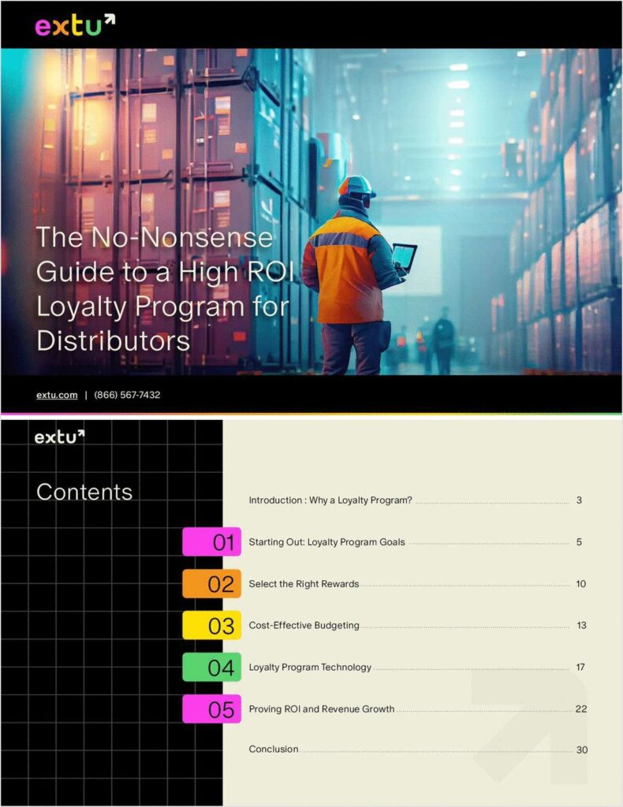Click the extu logo above Contents

pyautogui.click(x=59, y=437)
